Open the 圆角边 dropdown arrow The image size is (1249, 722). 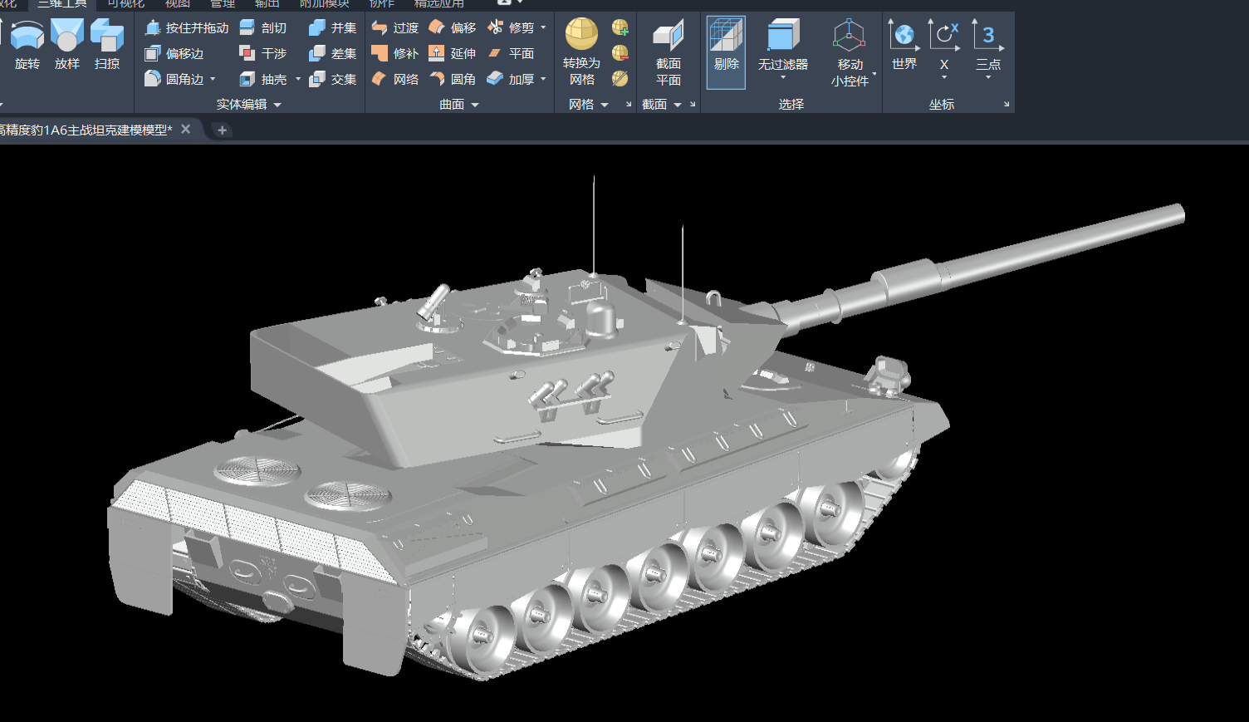tap(213, 79)
